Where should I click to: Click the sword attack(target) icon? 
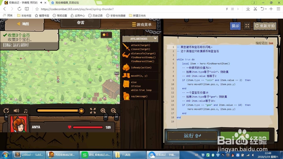pos(126,47)
